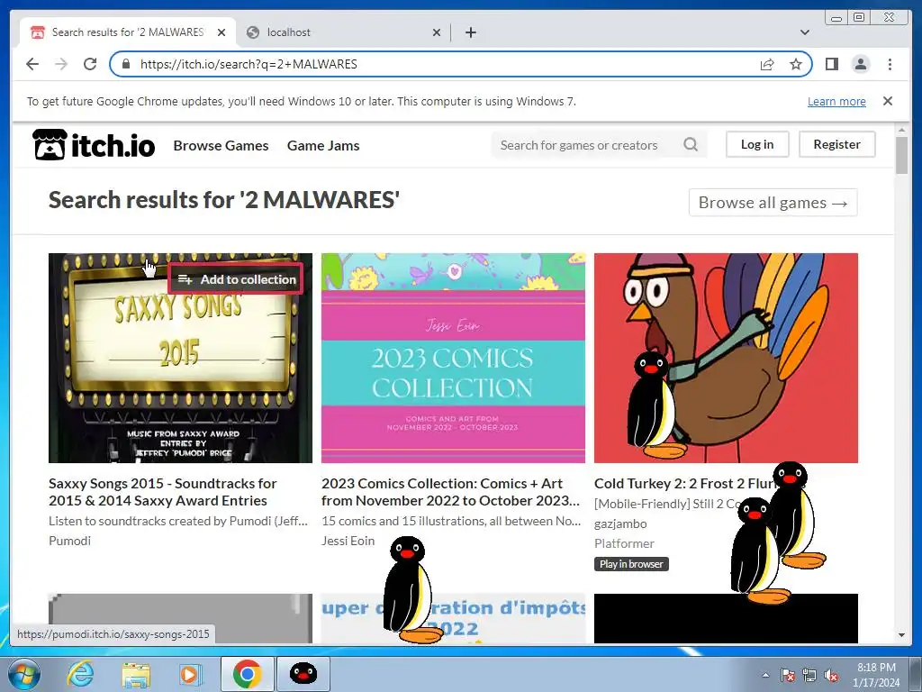Click the search magnifier icon
This screenshot has width=922, height=692.
[691, 144]
